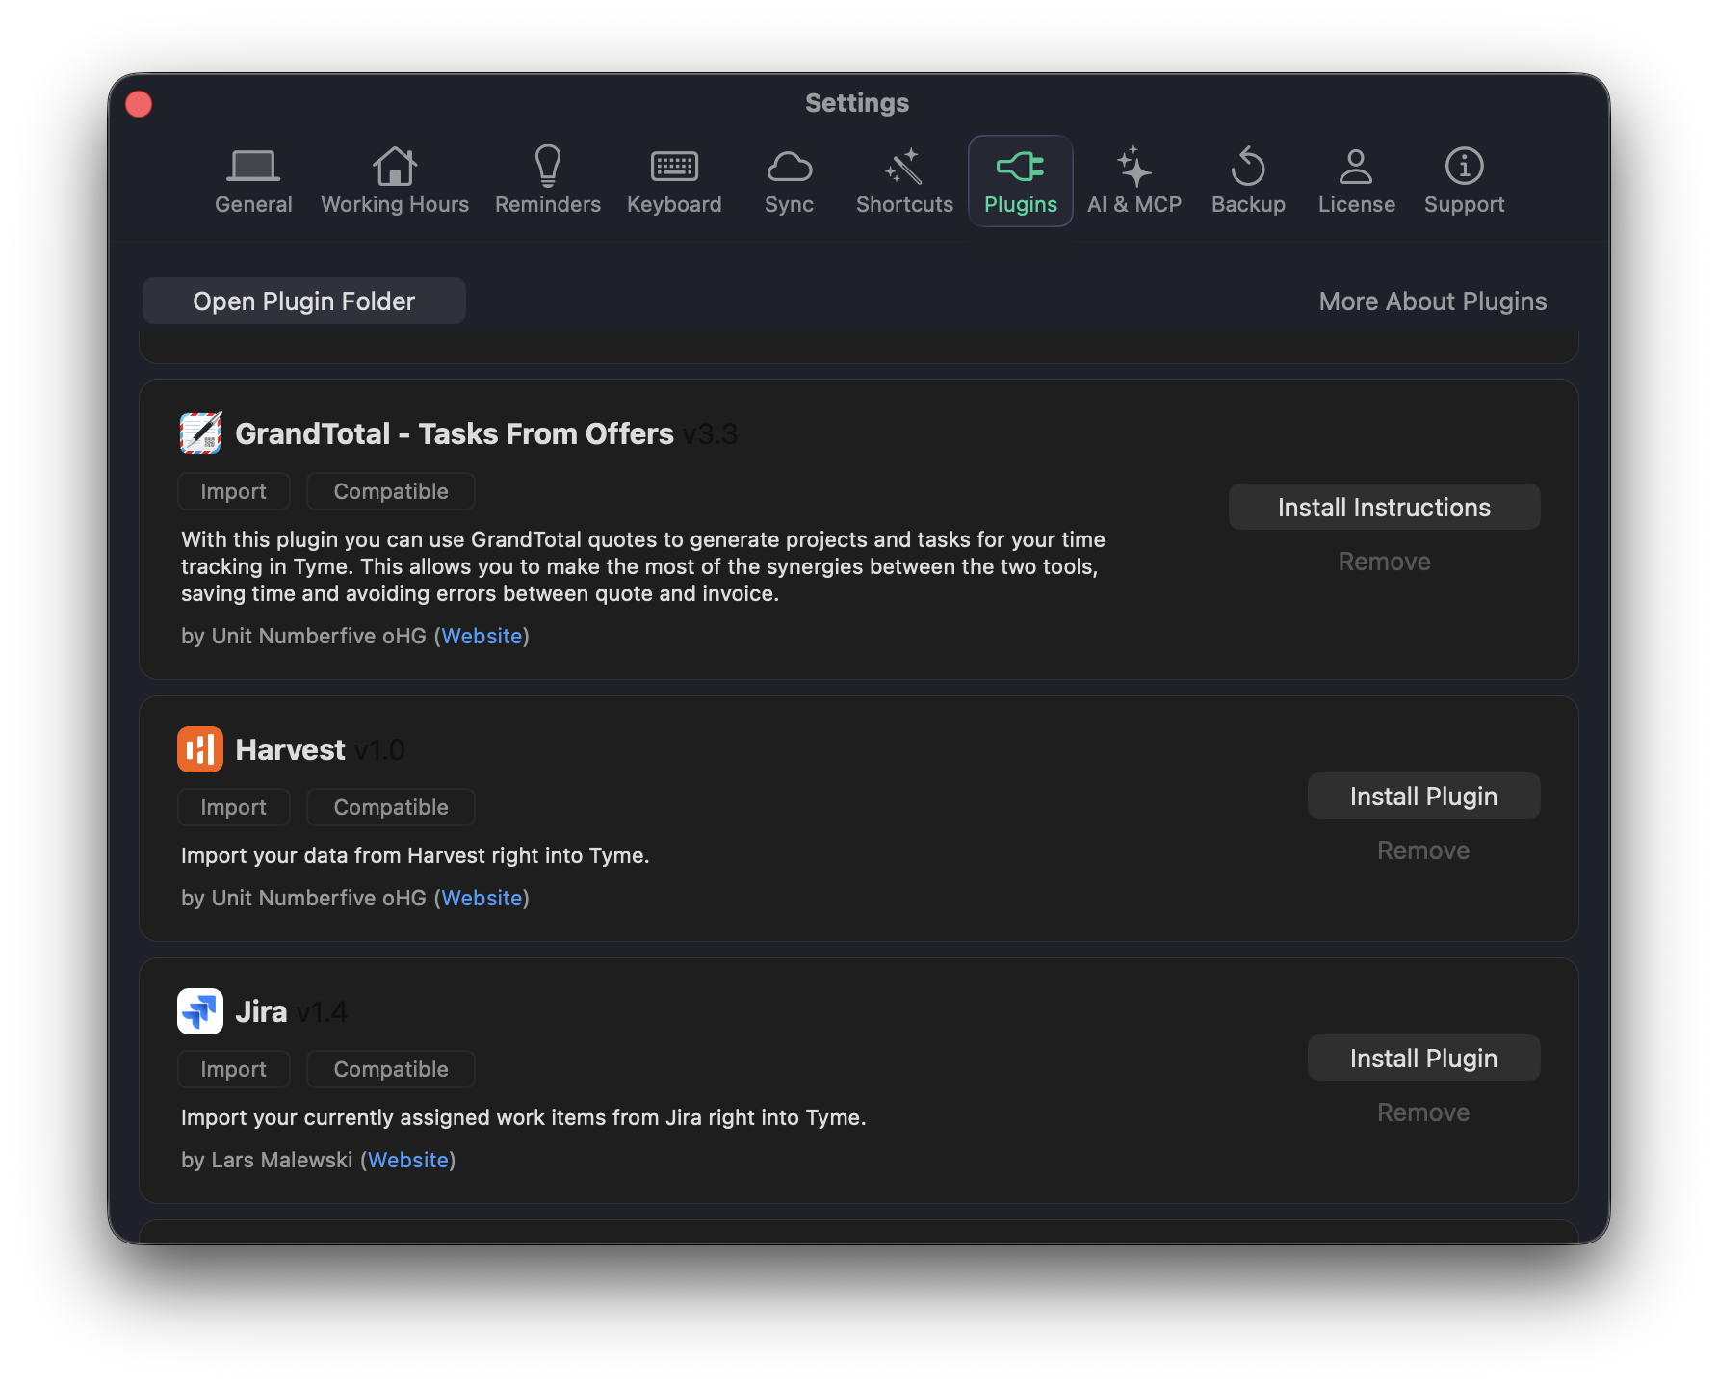Switch to the Backup tab label
The width and height of the screenshot is (1718, 1387).
tap(1248, 204)
